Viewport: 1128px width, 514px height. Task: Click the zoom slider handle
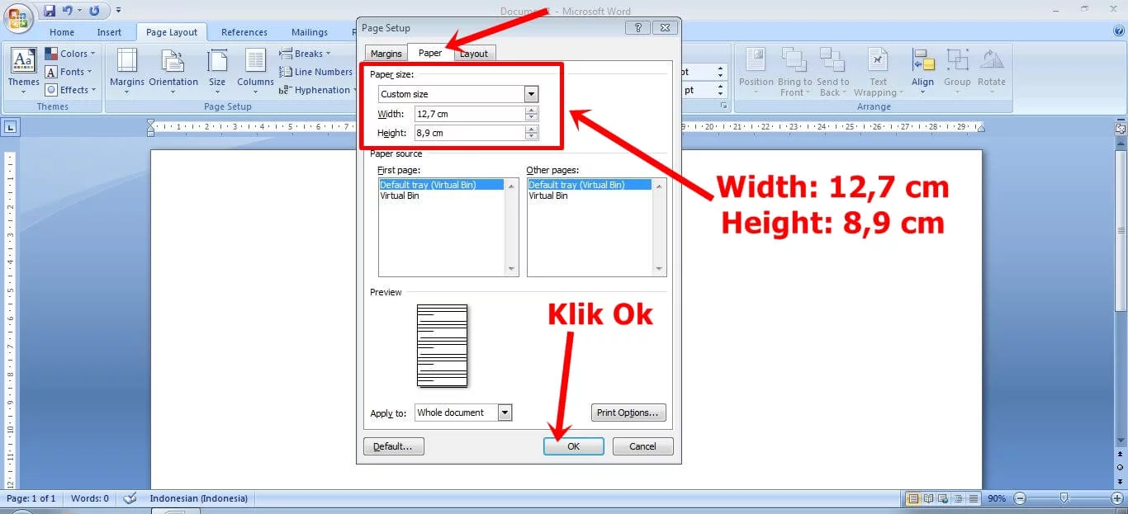[1064, 498]
